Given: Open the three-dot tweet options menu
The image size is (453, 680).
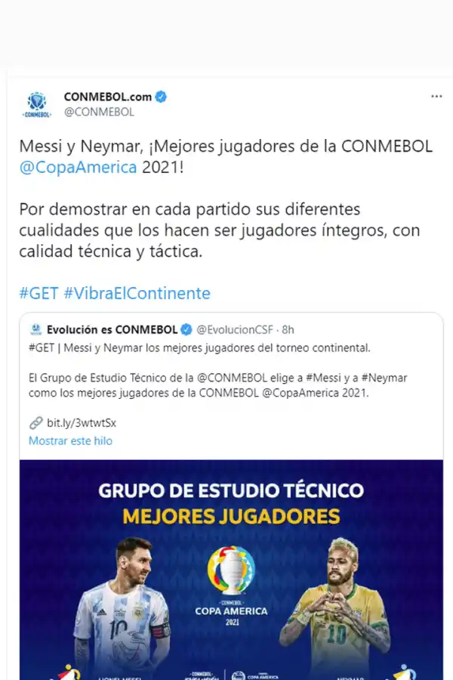Looking at the screenshot, I should tap(436, 96).
